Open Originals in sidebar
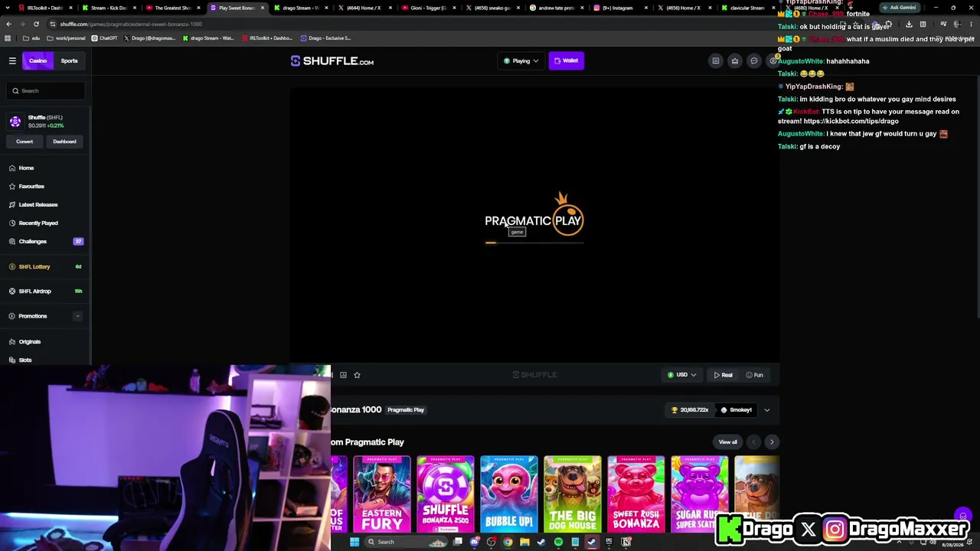This screenshot has width=980, height=551. pyautogui.click(x=29, y=341)
